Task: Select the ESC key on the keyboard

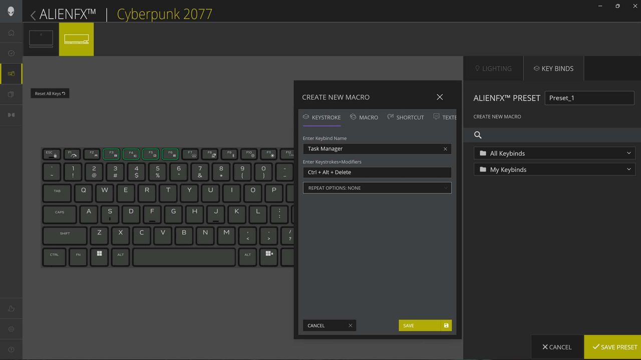Action: pyautogui.click(x=51, y=154)
